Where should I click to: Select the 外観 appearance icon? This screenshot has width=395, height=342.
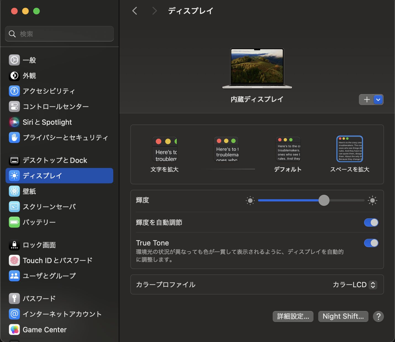pos(14,76)
